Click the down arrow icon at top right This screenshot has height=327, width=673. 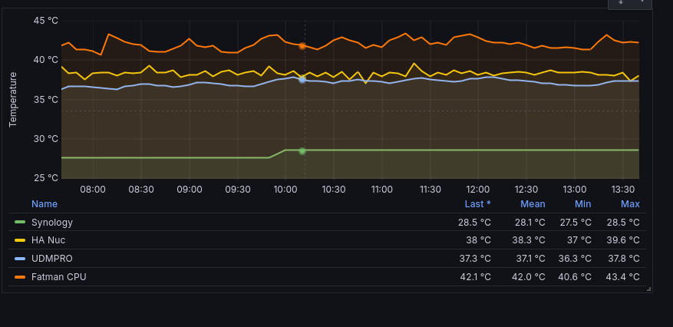point(622,2)
